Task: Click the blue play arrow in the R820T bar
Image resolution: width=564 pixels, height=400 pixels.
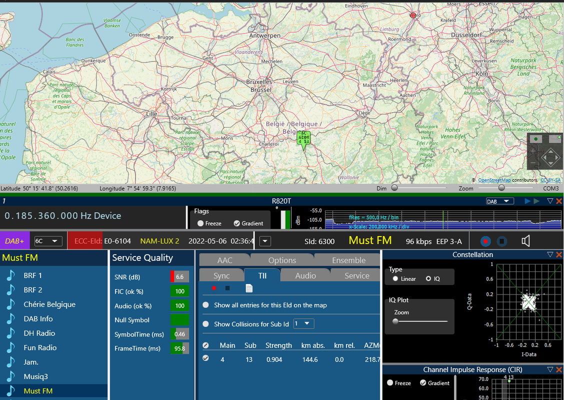Action: coord(527,201)
